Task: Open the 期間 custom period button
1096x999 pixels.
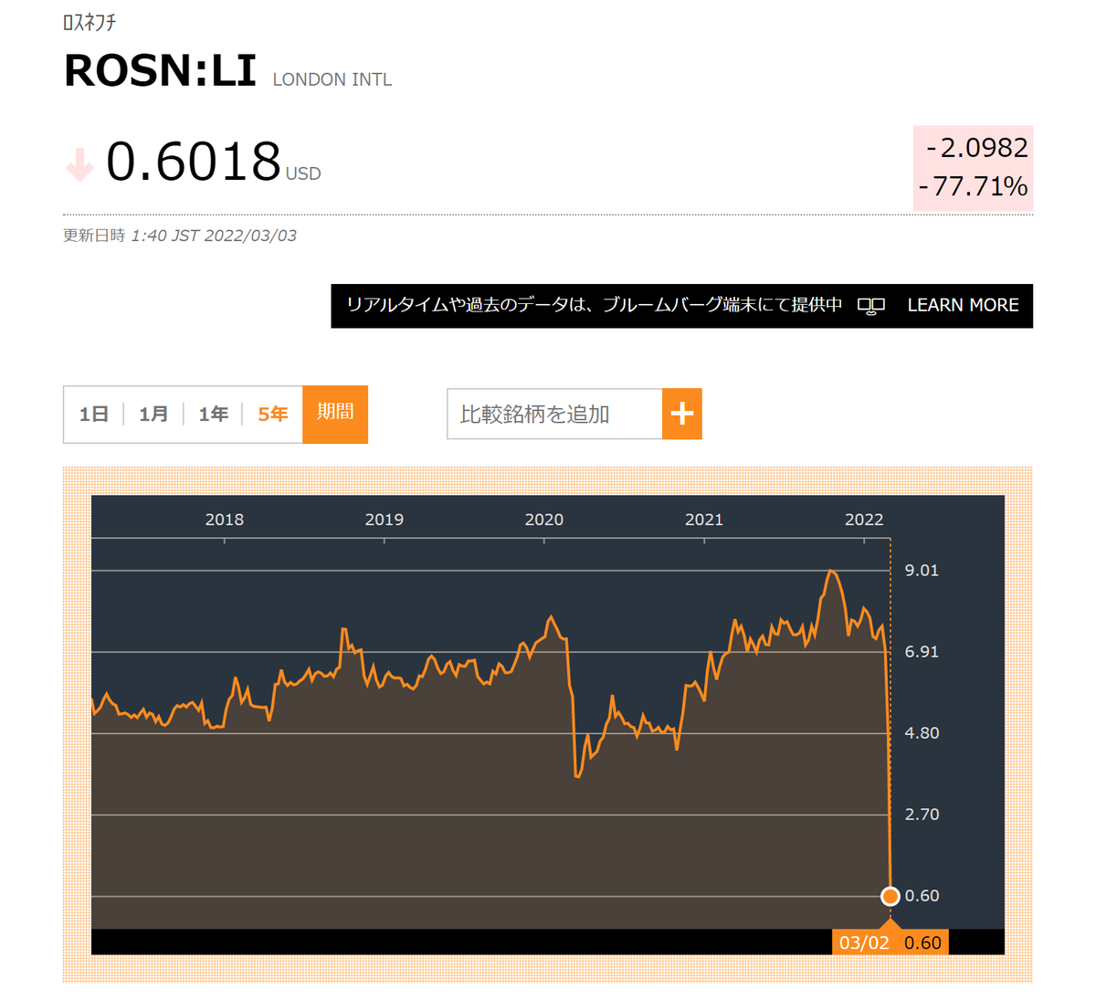Action: (x=335, y=414)
